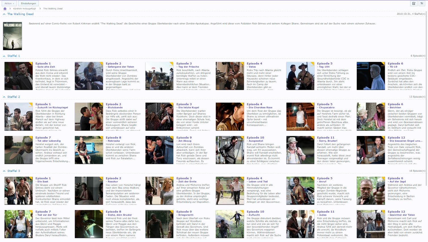
Task: Open Staffel 3 Episode 2 Rosskur title
Action: pyautogui.click(x=114, y=181)
